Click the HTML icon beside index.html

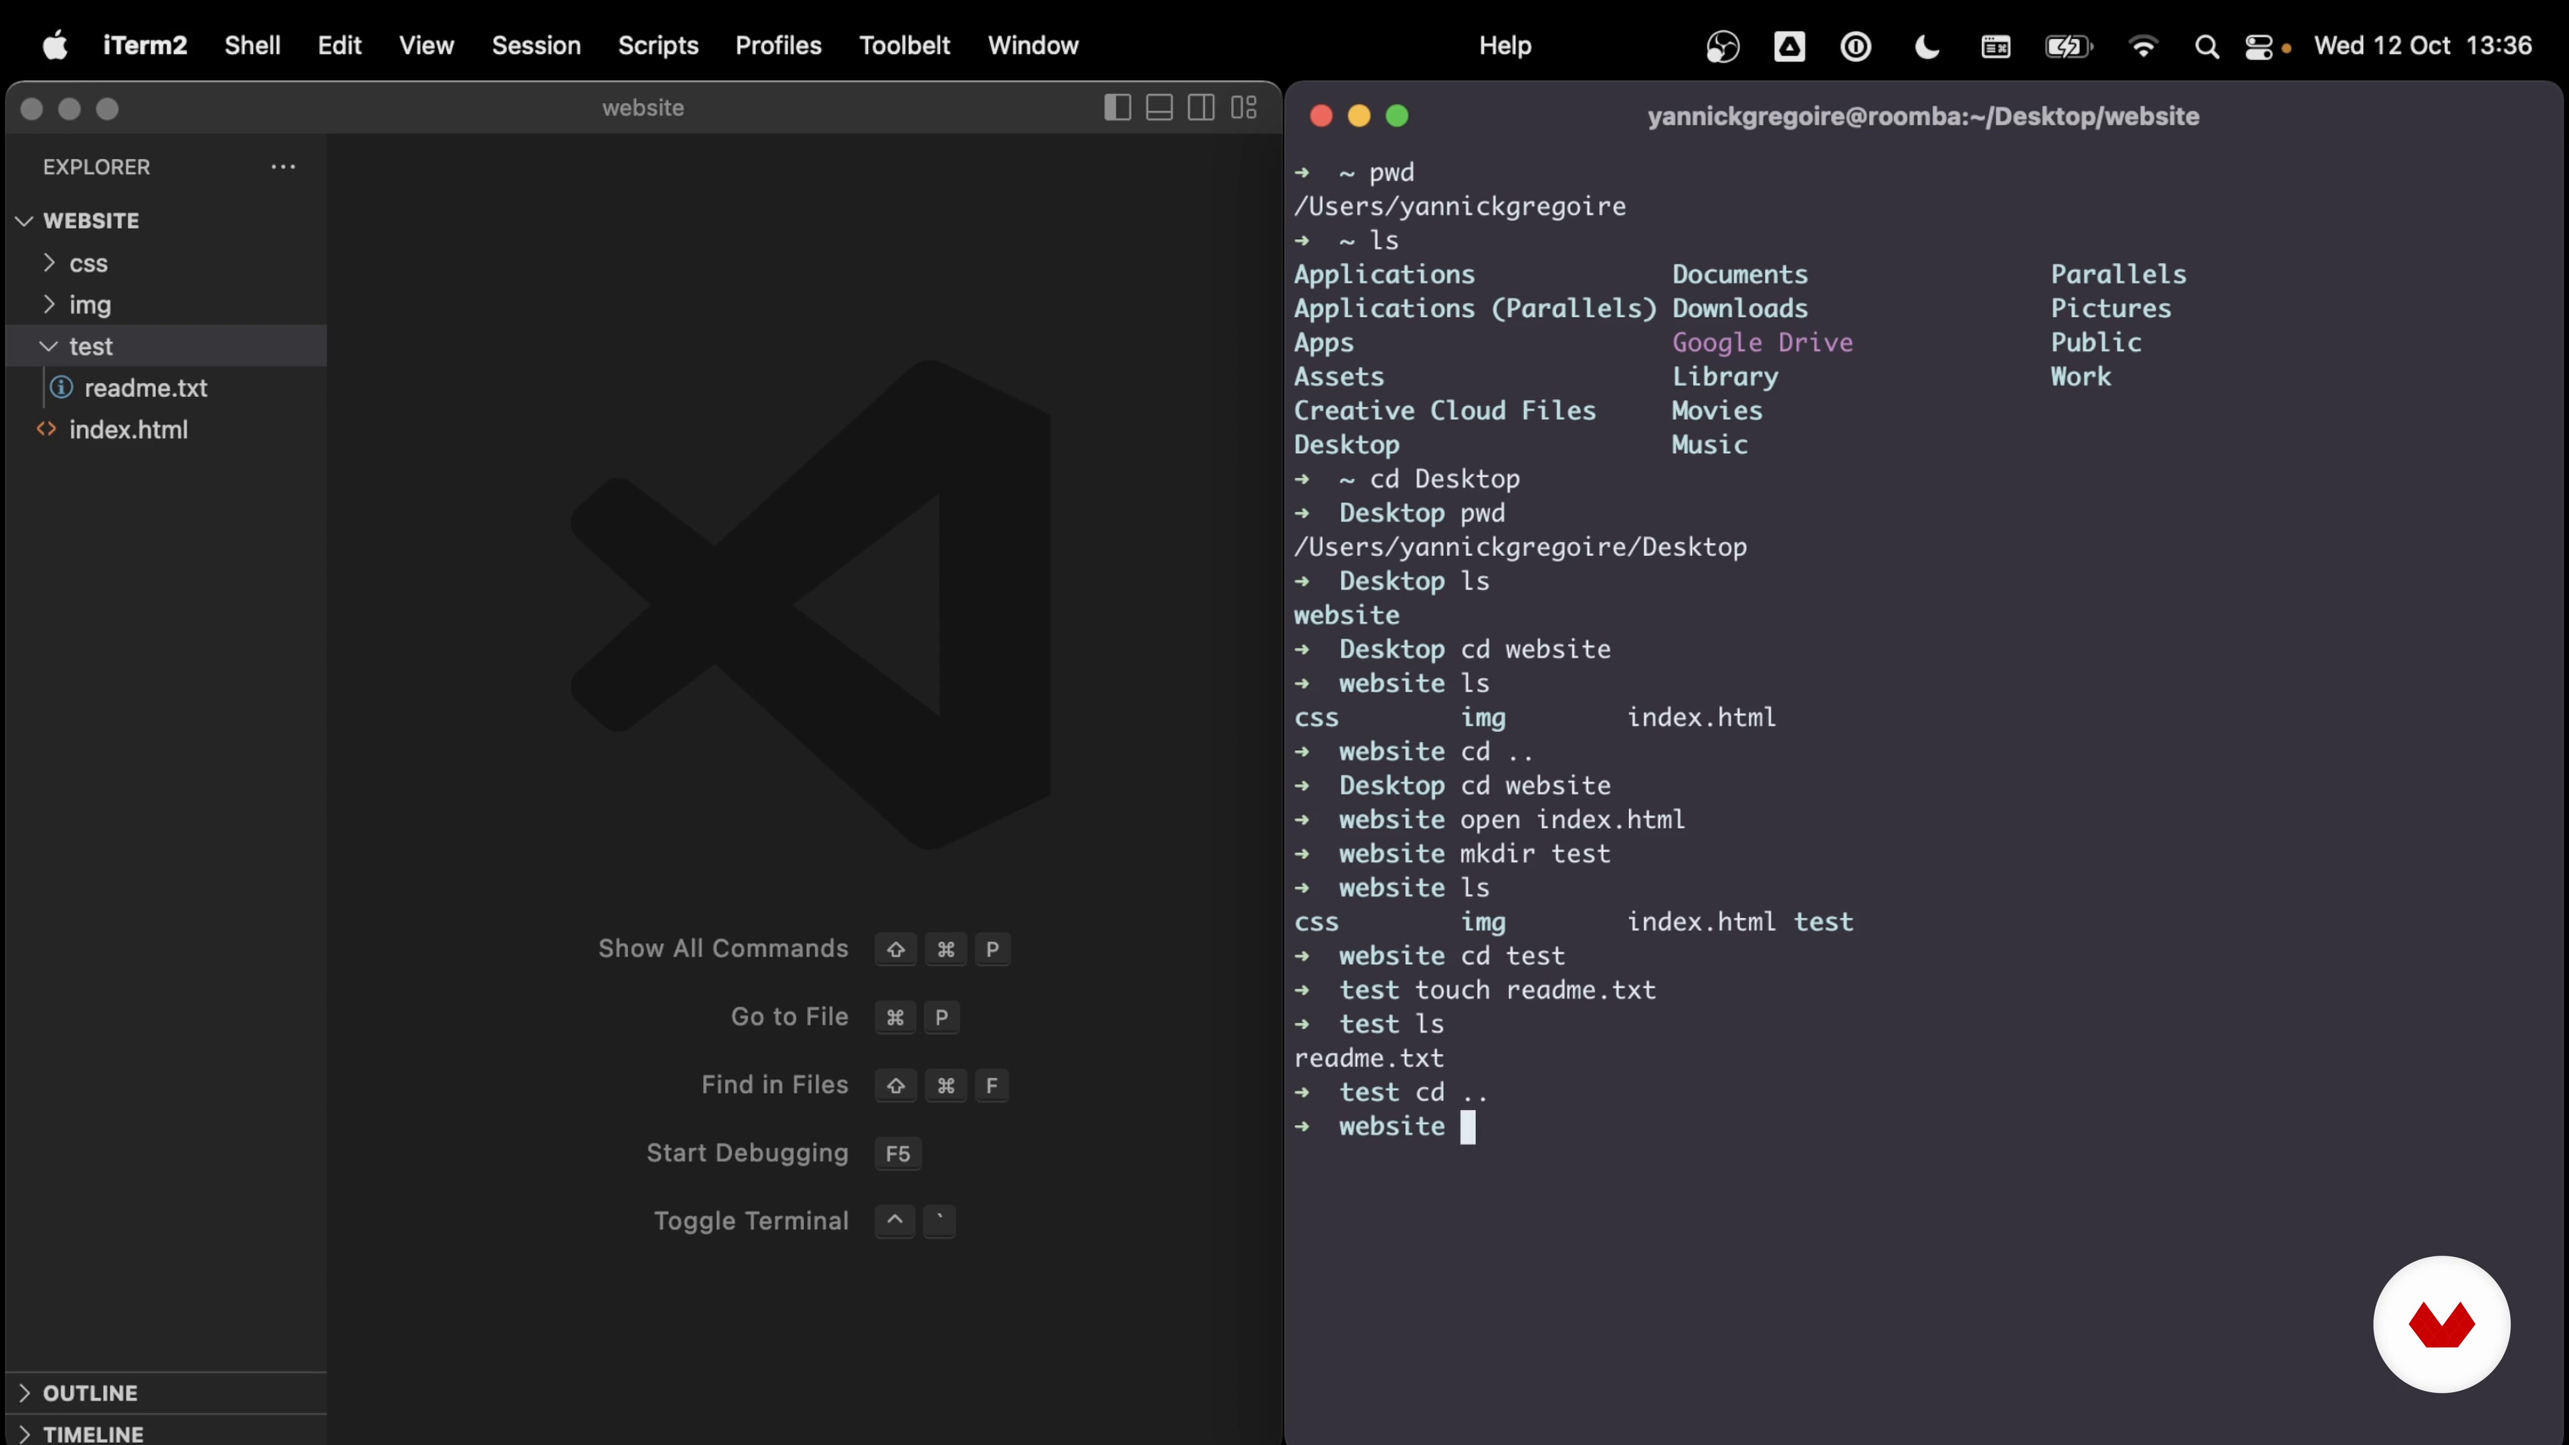(x=46, y=429)
